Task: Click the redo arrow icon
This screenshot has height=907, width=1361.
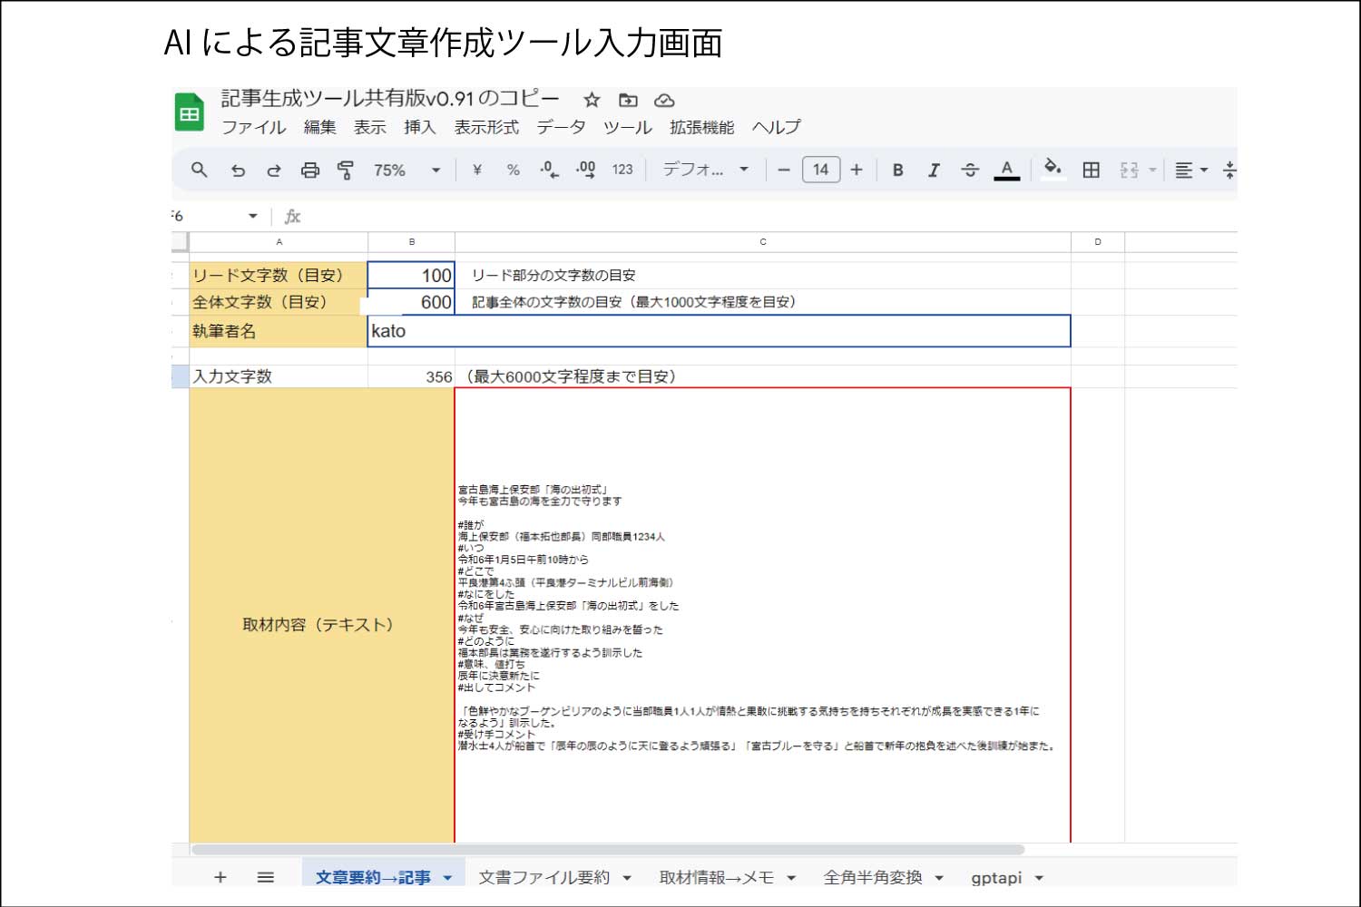Action: pos(273,170)
